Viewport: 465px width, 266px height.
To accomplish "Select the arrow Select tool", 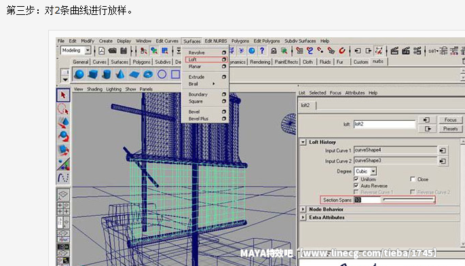I will 63,95.
